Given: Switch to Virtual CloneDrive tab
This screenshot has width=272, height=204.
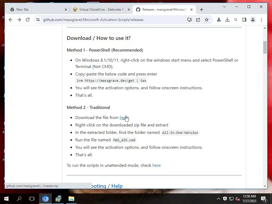Looking at the screenshot, I should pyautogui.click(x=101, y=10).
